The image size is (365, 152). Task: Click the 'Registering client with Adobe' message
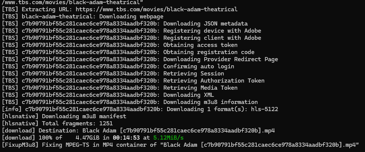coord(212,38)
